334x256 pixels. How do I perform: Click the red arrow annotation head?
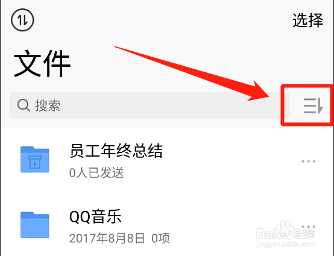click(x=259, y=91)
